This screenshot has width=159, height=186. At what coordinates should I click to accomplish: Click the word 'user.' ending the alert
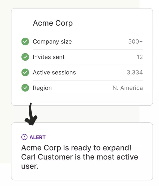pos(30,166)
